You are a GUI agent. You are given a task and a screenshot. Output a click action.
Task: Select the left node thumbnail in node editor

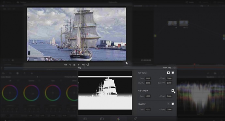172,23
